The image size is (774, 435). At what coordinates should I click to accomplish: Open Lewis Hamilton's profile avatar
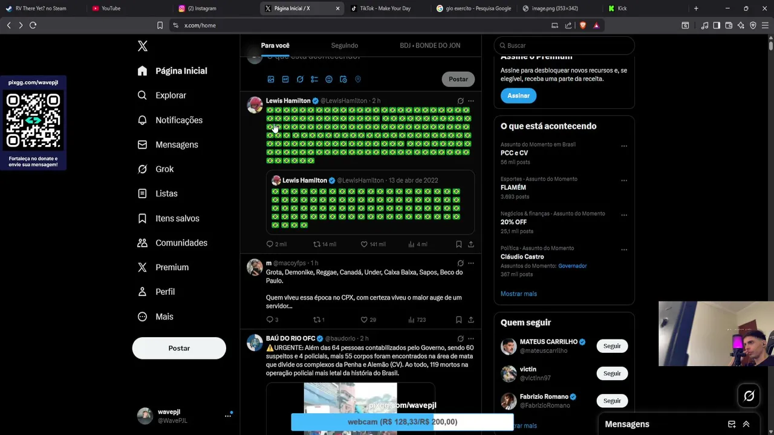click(x=255, y=105)
